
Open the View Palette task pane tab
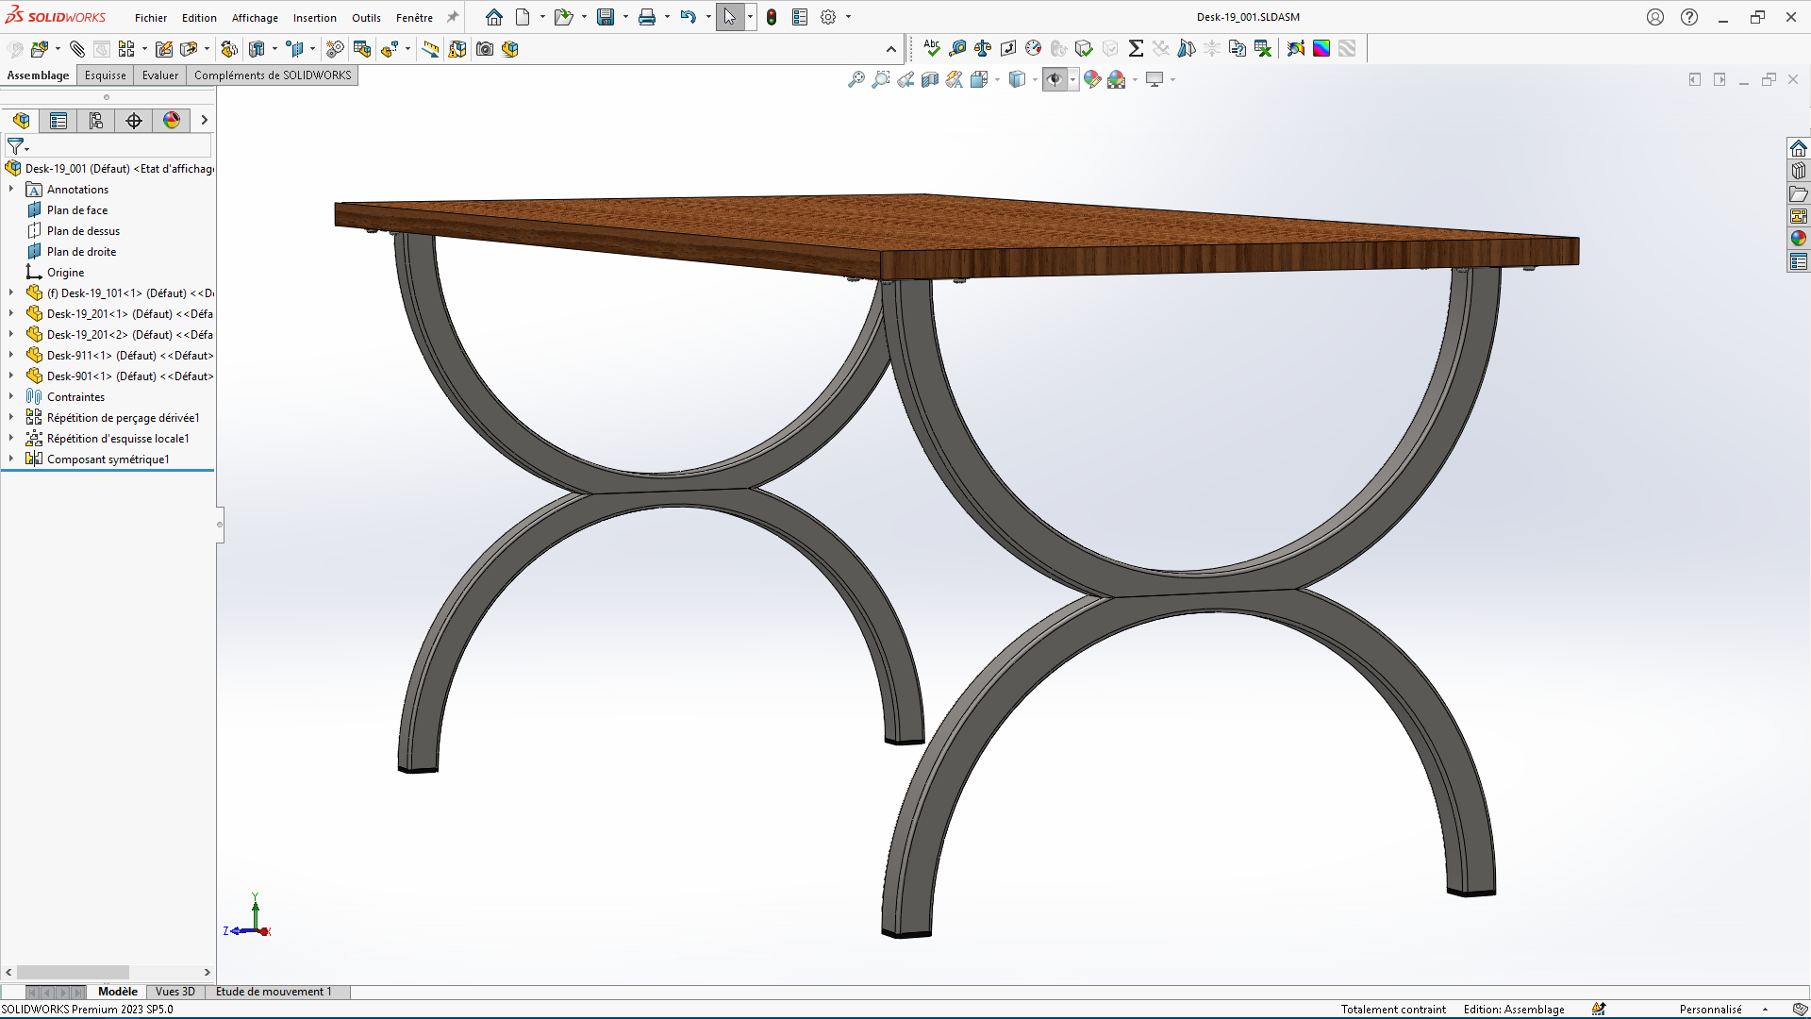(x=1799, y=216)
